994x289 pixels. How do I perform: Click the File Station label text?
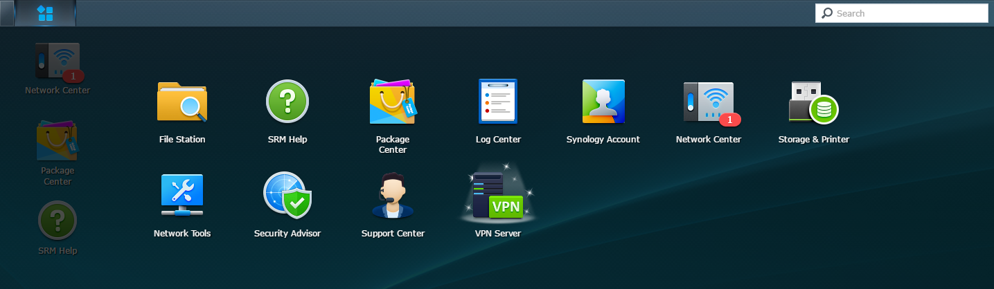[x=182, y=139]
